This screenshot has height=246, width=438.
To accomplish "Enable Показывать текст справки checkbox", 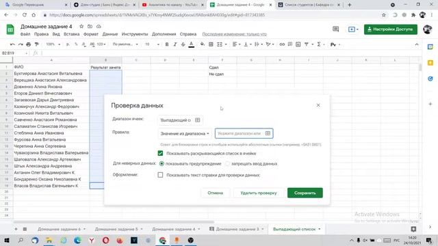I will coord(160,175).
